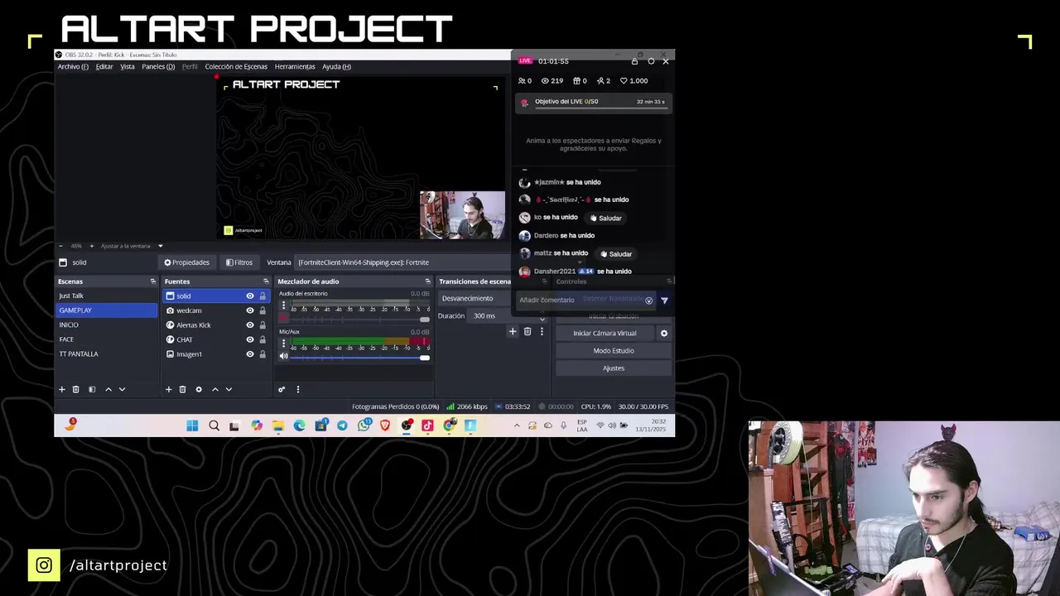Click Saludar next to ko
1060x596 pixels.
(x=605, y=218)
